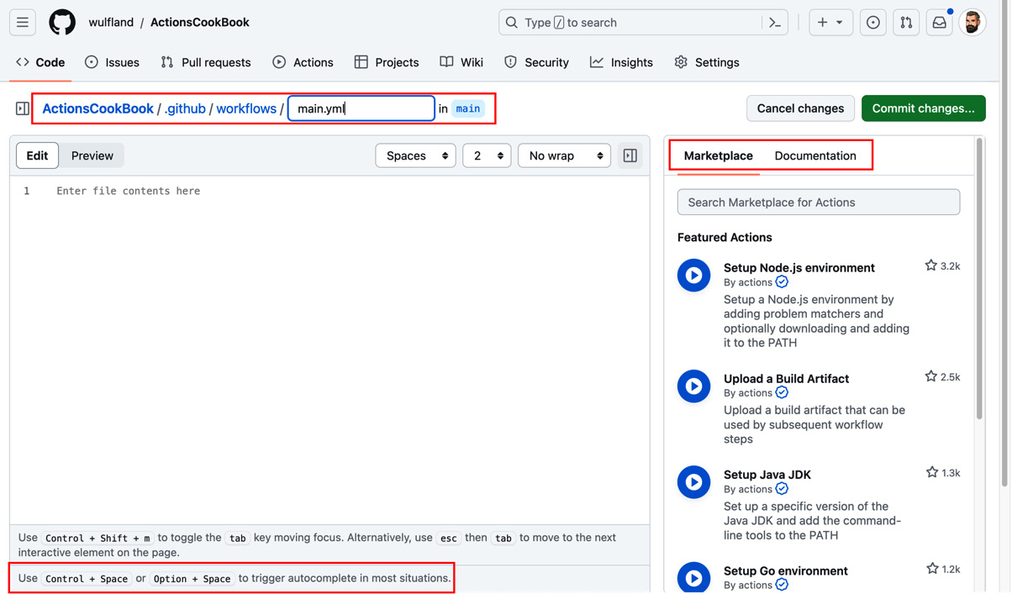Open the notifications inbox icon
Viewport: 1012px width, 594px height.
939,23
